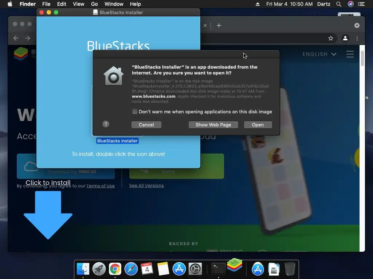
Task: Open Safari from the Dock
Action: (x=131, y=269)
